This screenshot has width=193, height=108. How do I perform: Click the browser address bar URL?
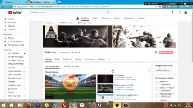(70, 7)
